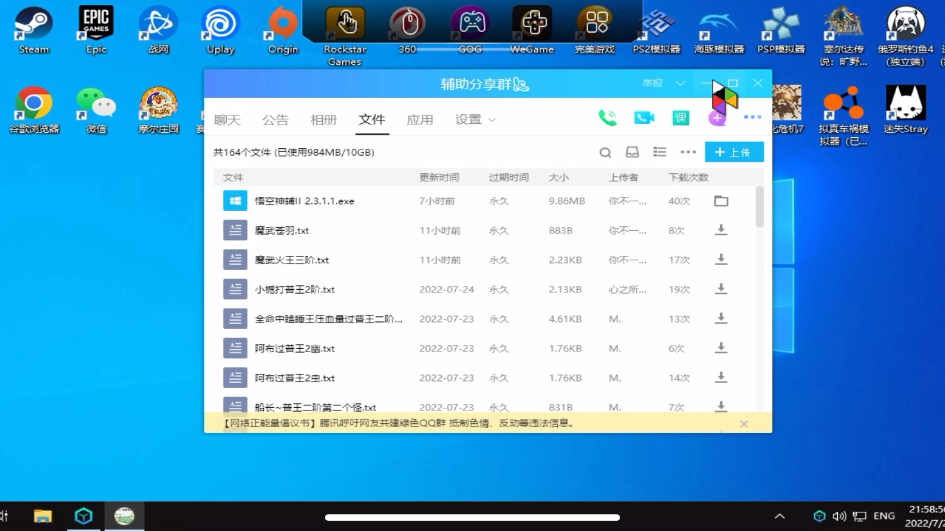This screenshot has width=945, height=531.
Task: Open the 塞尔达传说 desktop shortcut
Action: (x=844, y=36)
